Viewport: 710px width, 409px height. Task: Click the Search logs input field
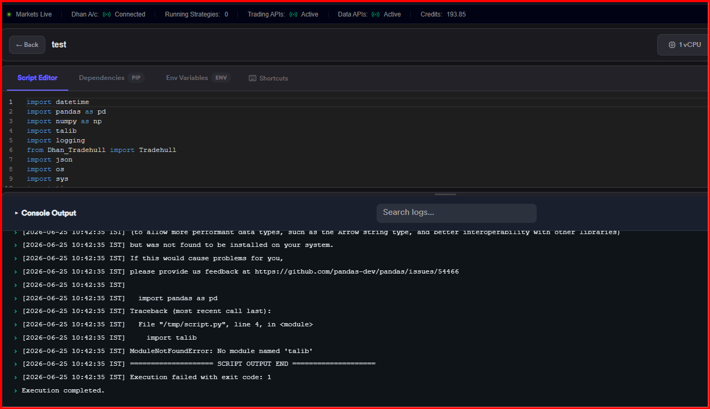coord(456,213)
